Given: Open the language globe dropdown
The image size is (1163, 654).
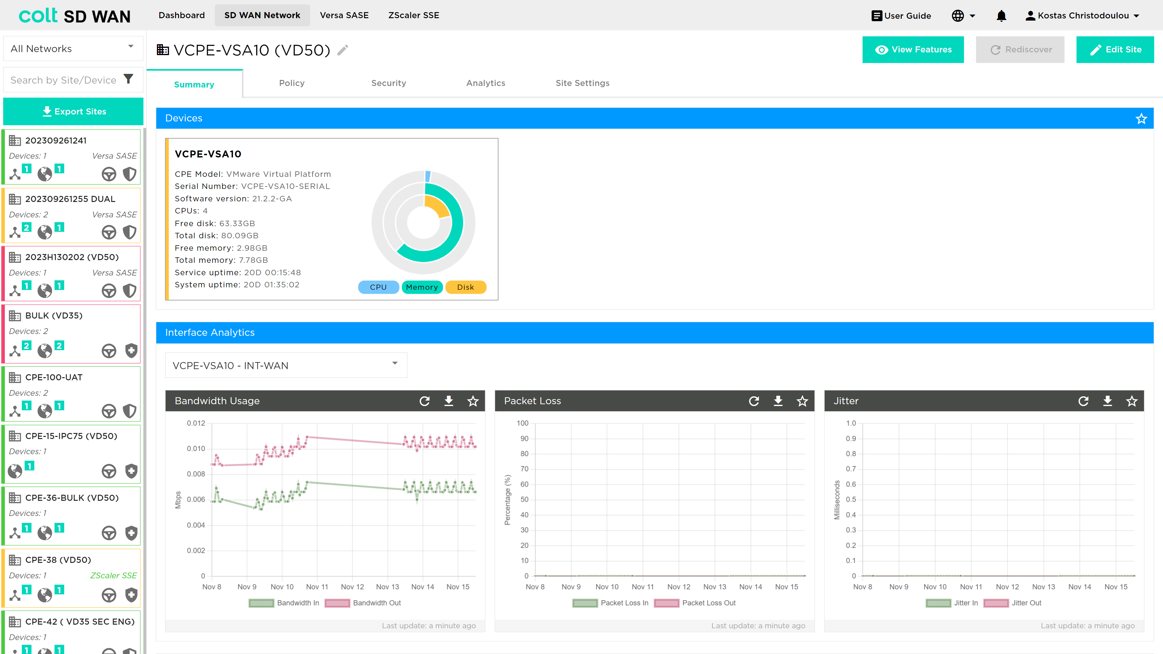Looking at the screenshot, I should [x=963, y=16].
